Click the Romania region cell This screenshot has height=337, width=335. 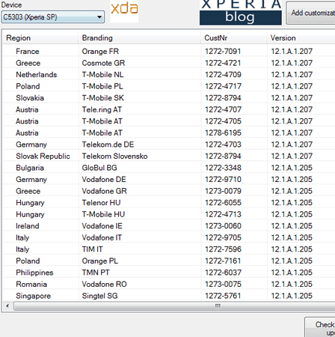(x=31, y=285)
